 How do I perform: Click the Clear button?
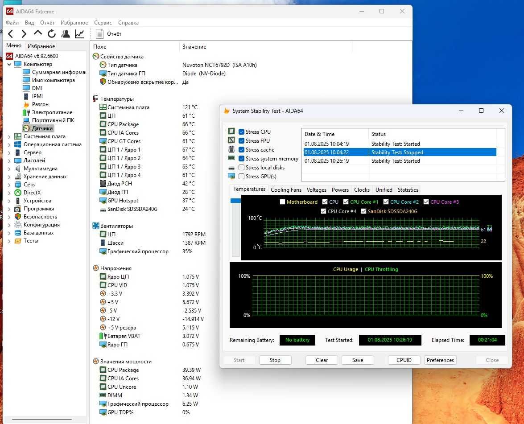click(322, 360)
